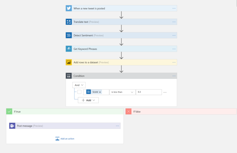Click the Get Keyword Phrases icon
237x153 pixels.
69,49
